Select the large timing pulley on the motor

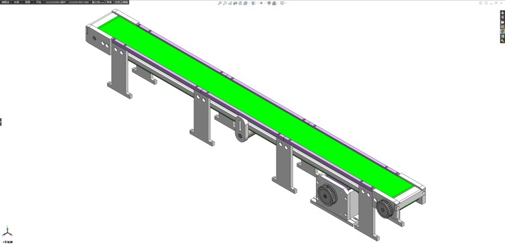tap(327, 194)
